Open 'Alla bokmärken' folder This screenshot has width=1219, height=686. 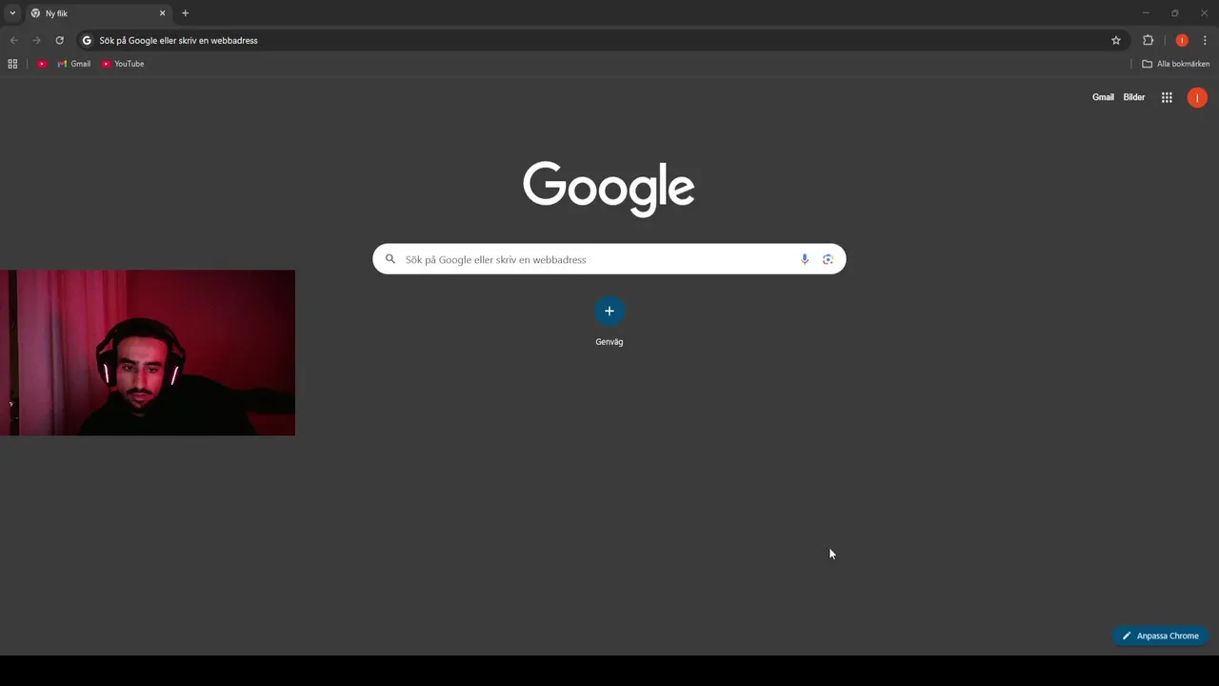click(1175, 64)
